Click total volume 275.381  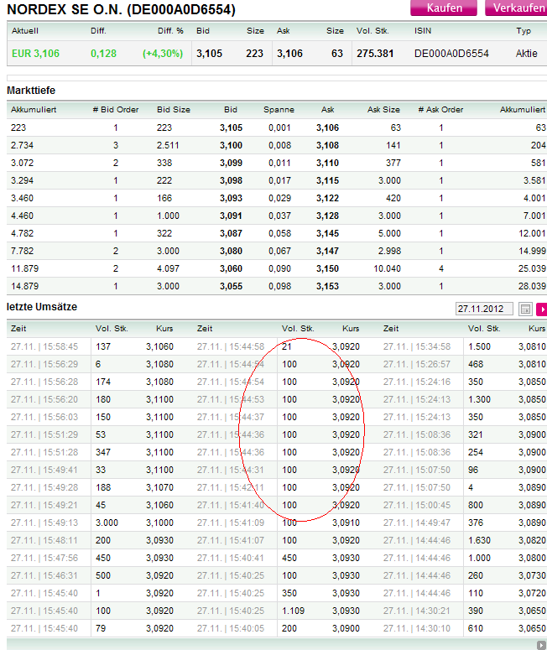point(375,54)
